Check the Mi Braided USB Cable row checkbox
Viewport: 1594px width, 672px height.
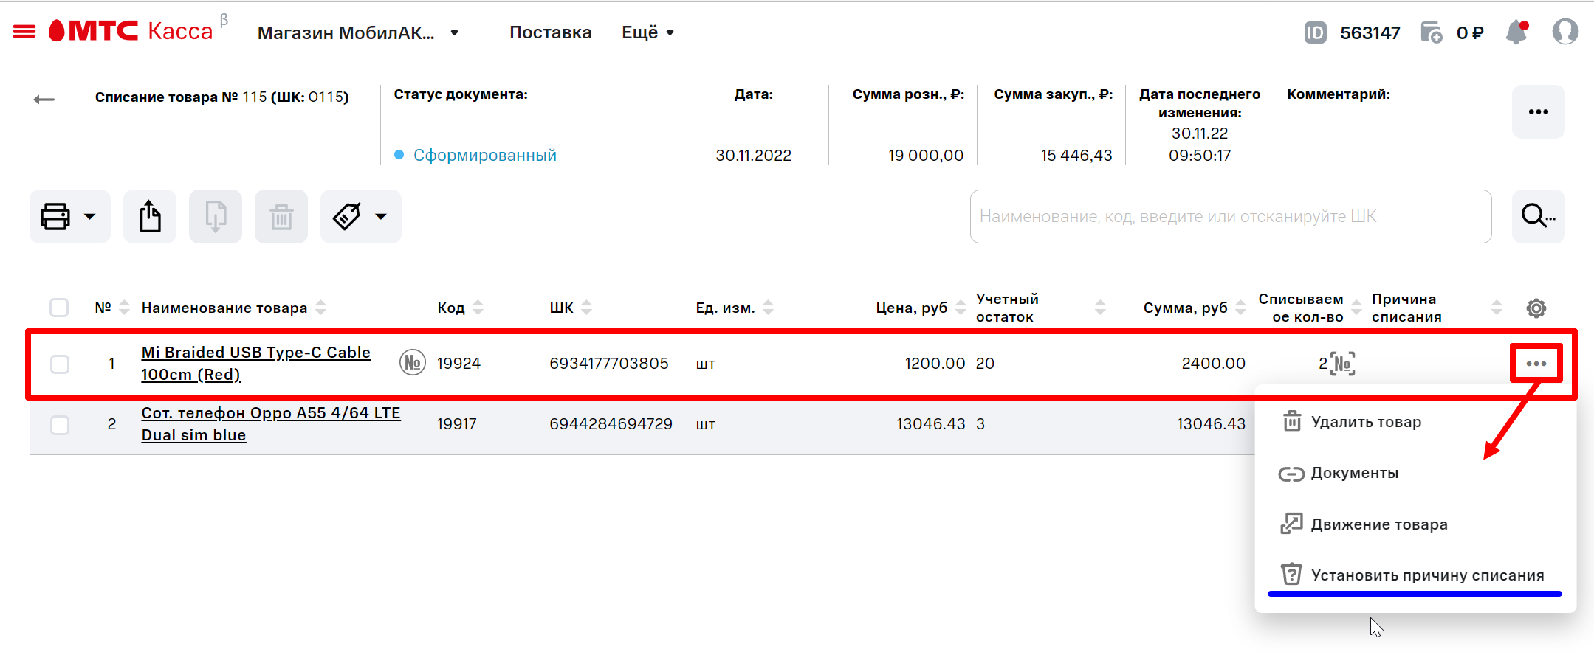pos(60,364)
